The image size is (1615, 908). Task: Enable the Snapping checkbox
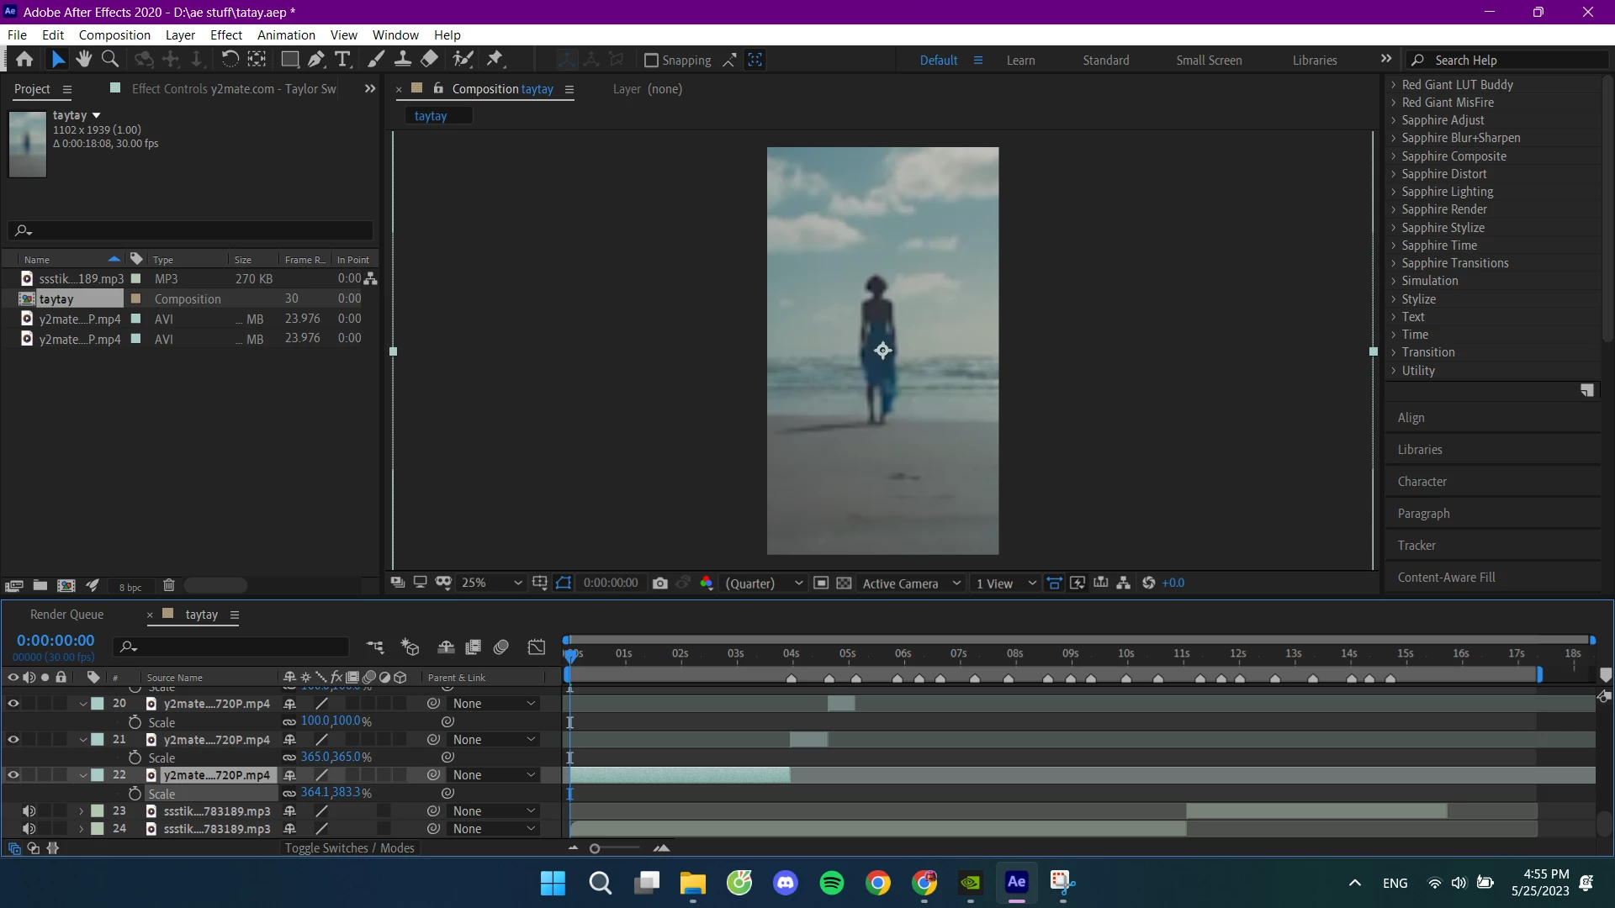650,60
